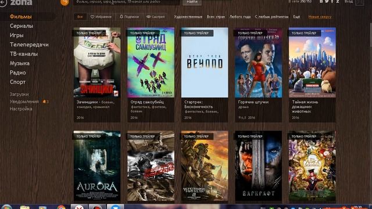The height and width of the screenshot is (209, 372).
Task: Click the Отряд самоубийц title text
Action: 147,102
